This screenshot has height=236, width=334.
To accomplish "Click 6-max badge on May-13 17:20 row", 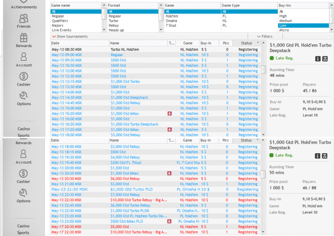I will tap(169, 129).
